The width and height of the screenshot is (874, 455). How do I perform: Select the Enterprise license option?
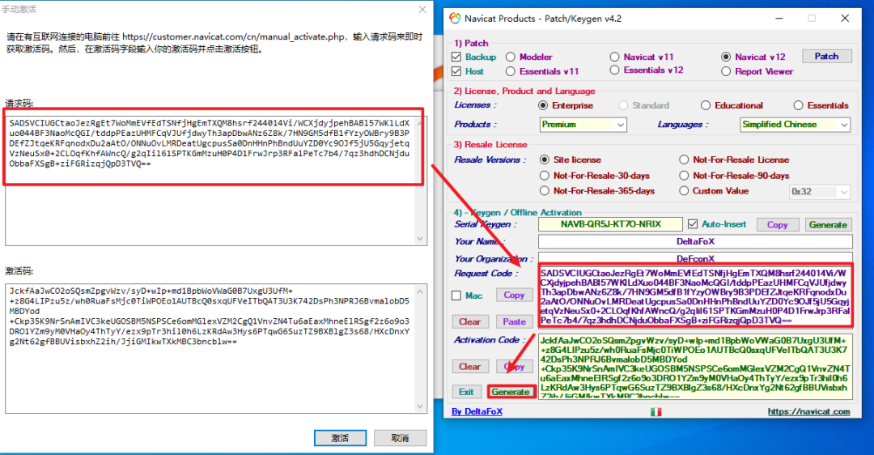pos(543,105)
